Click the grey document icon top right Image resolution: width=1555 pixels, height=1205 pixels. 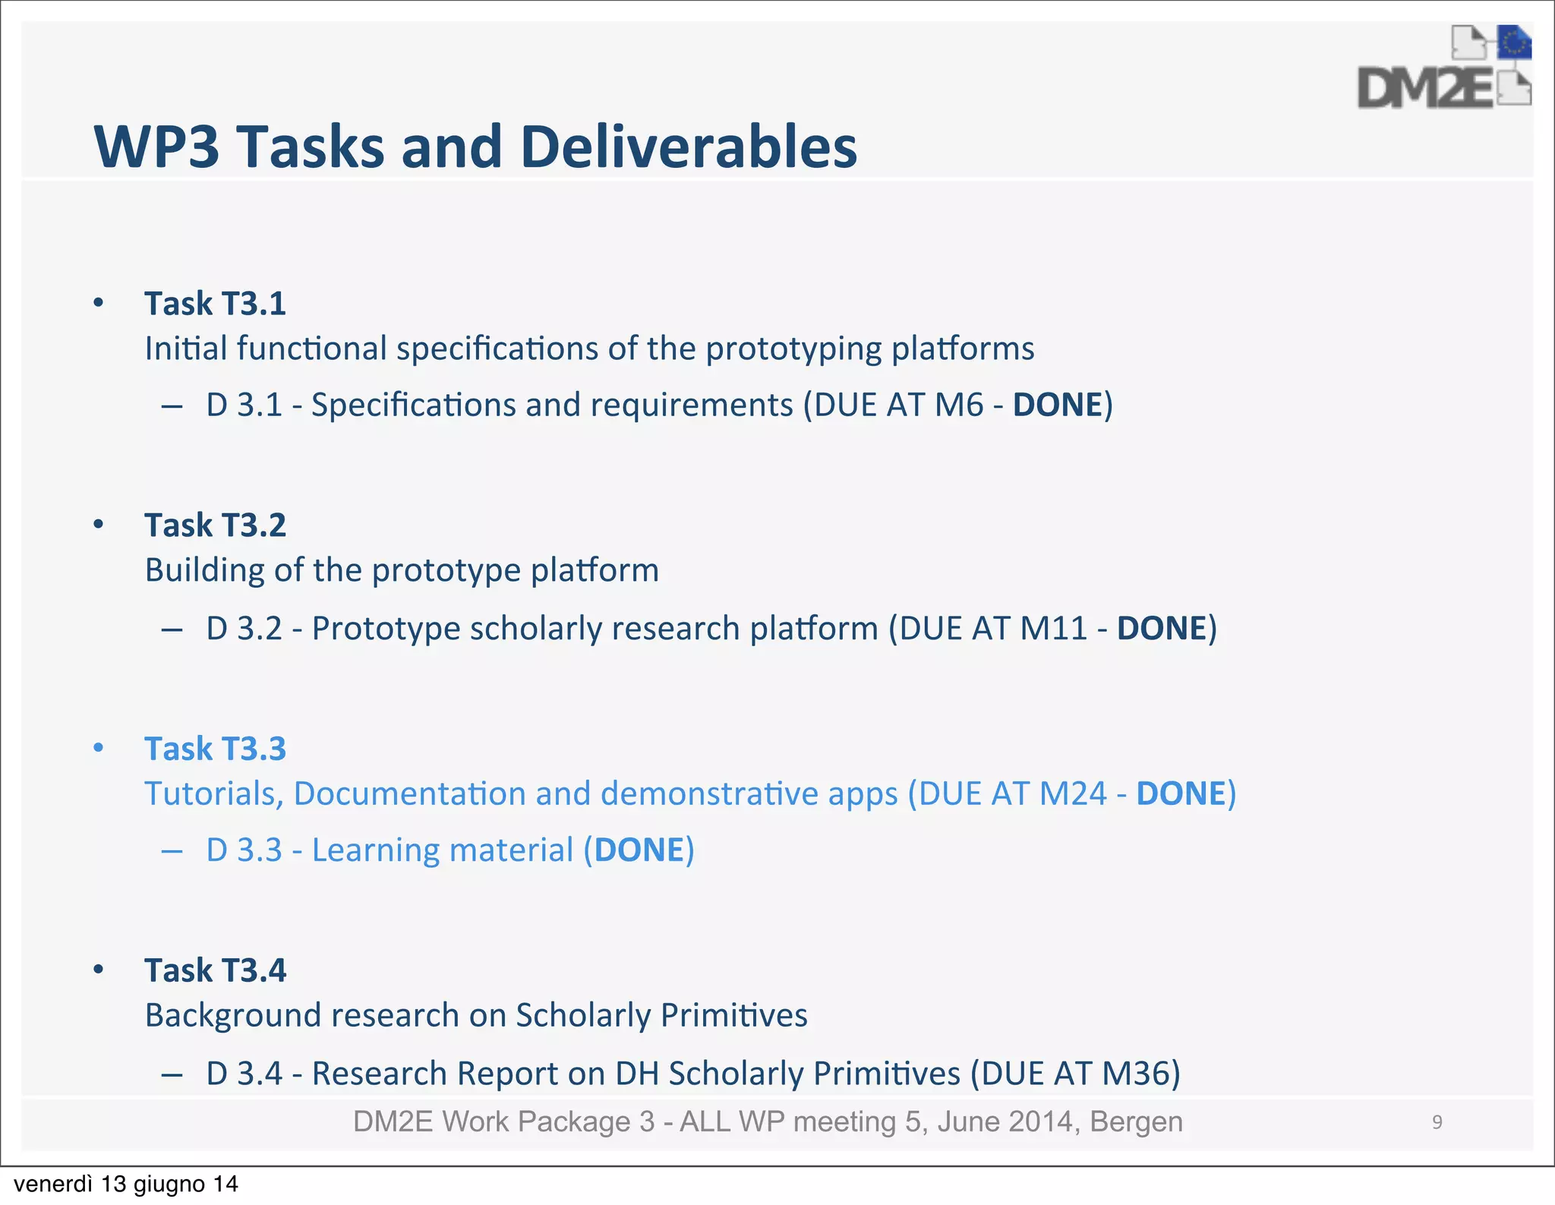tap(1468, 43)
